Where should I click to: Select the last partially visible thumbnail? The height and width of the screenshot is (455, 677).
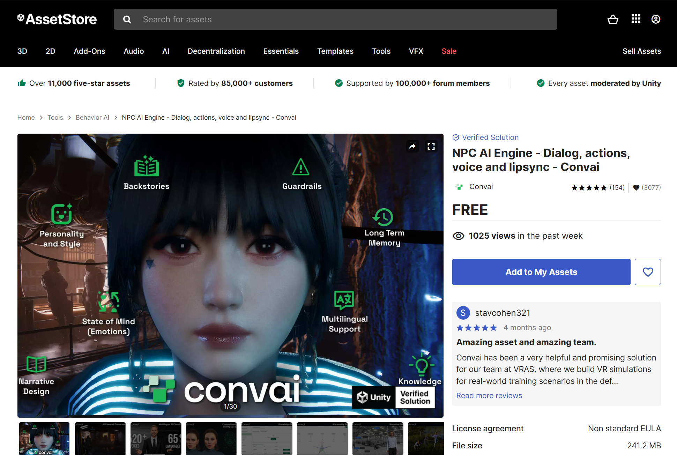[x=426, y=439]
